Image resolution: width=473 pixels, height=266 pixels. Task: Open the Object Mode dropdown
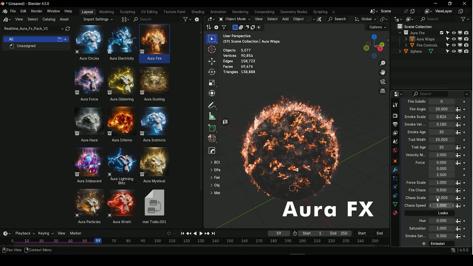[234, 19]
